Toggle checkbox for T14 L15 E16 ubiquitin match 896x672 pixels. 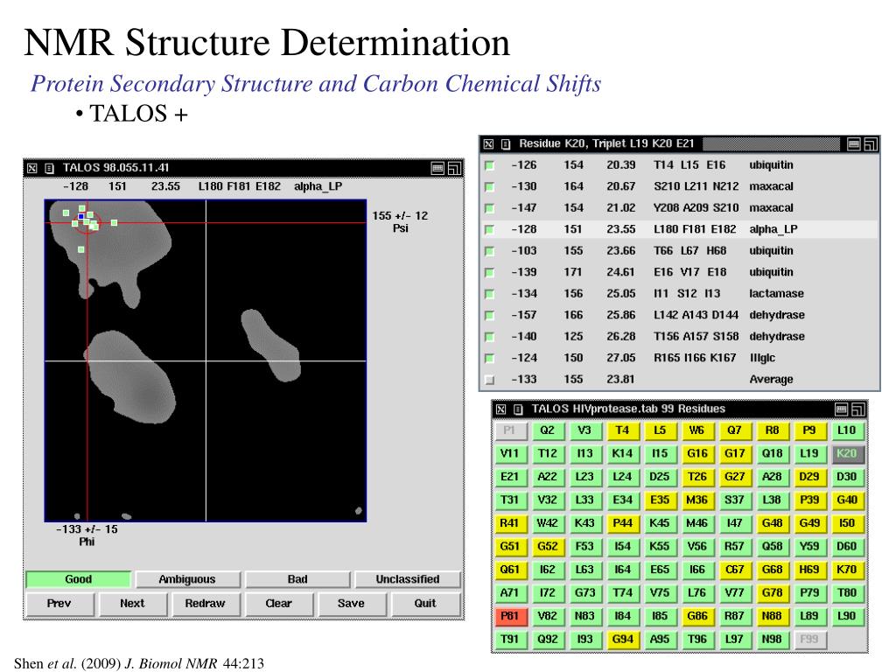(x=489, y=165)
